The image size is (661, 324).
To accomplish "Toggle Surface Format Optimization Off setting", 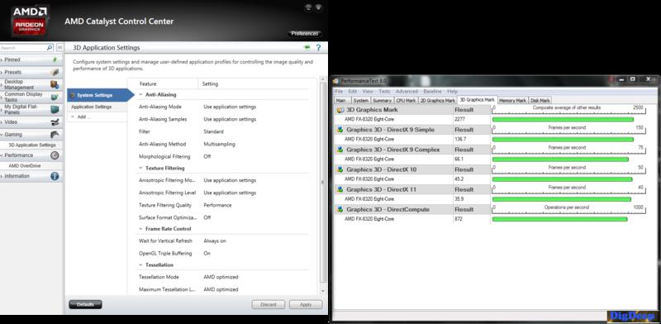I will tap(207, 217).
